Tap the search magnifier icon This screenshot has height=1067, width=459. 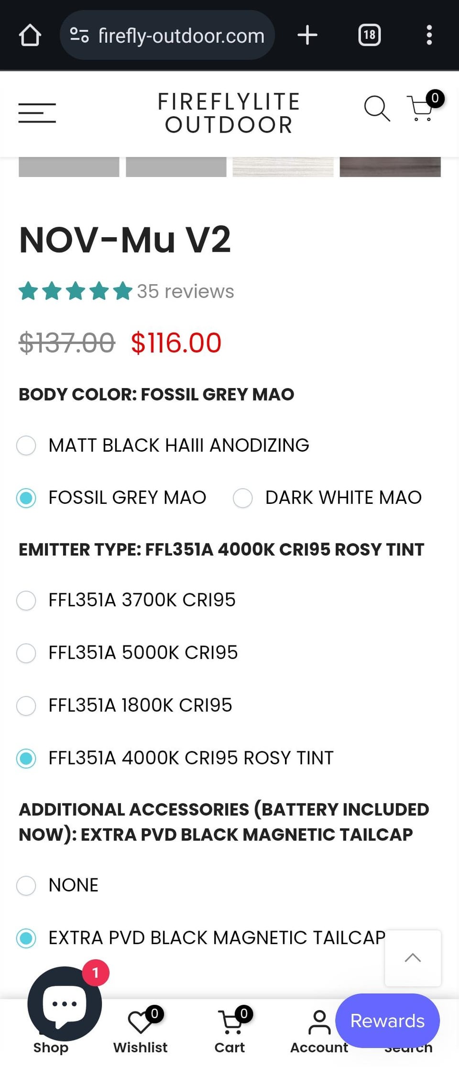[377, 109]
